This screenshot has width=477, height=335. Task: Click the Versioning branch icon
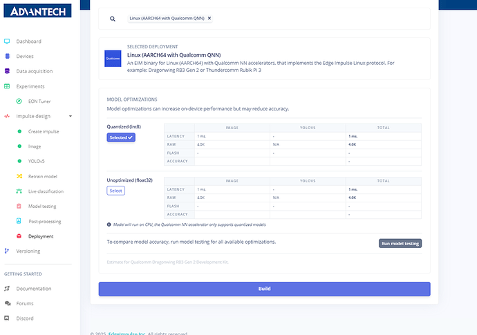[7, 251]
